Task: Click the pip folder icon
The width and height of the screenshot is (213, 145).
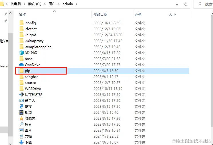Action: pyautogui.click(x=21, y=71)
